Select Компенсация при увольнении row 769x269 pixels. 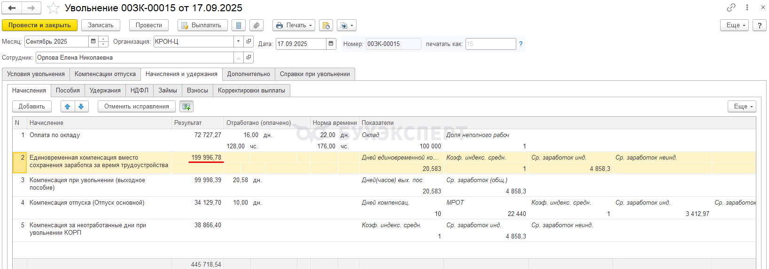click(x=384, y=185)
